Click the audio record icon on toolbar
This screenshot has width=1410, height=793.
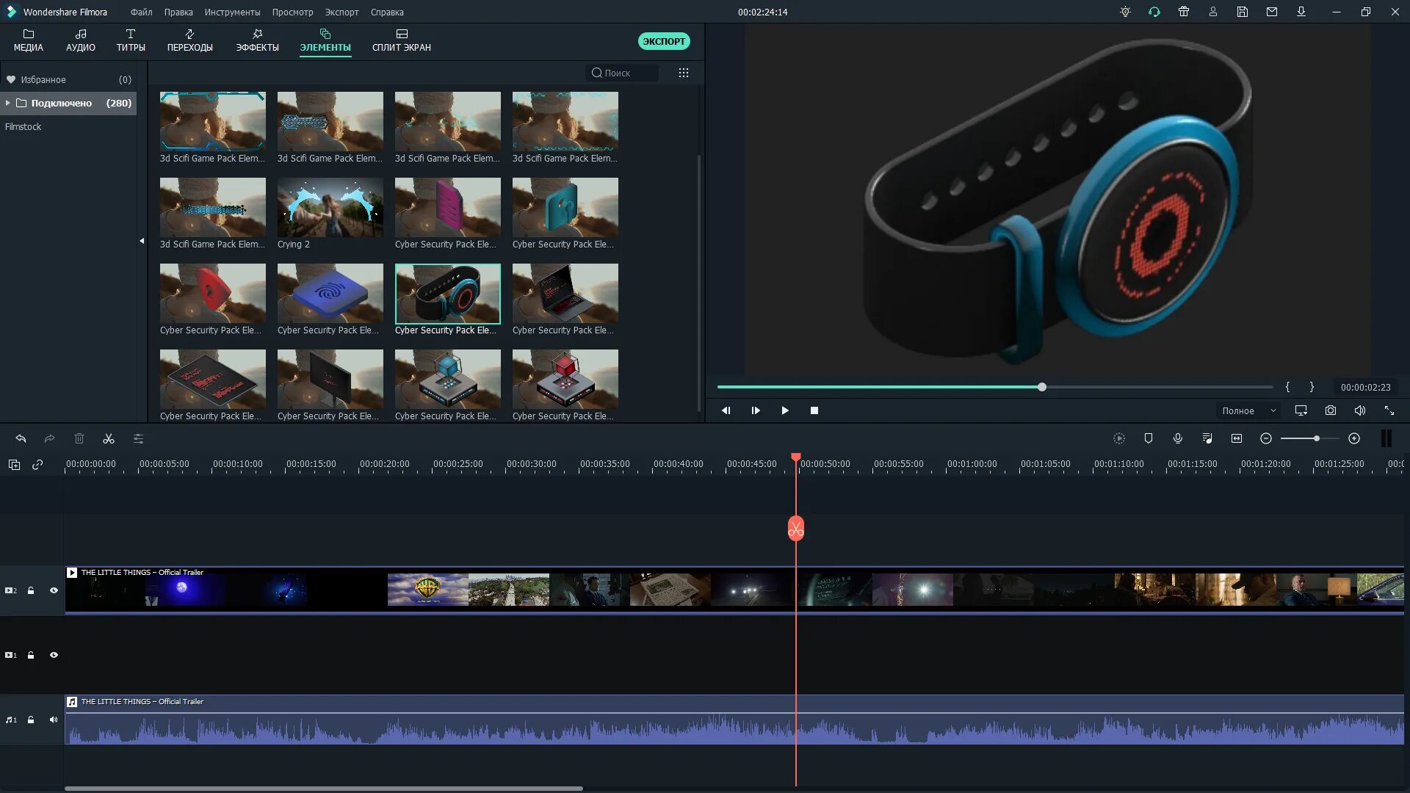[1179, 438]
